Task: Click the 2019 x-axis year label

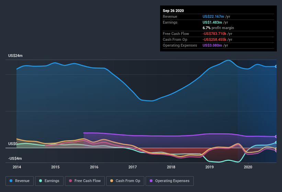Action: [x=210, y=167]
